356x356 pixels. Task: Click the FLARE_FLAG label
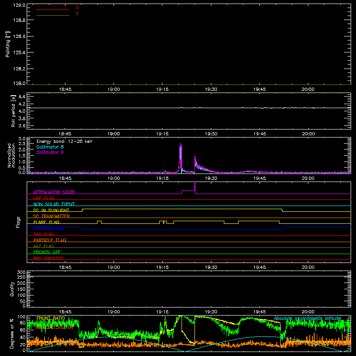(x=46, y=222)
